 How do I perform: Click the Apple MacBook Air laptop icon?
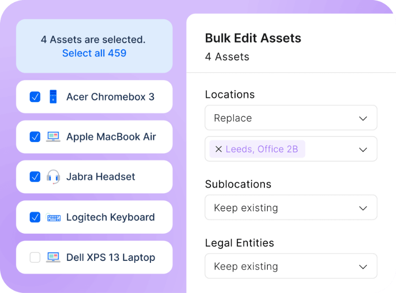(54, 137)
